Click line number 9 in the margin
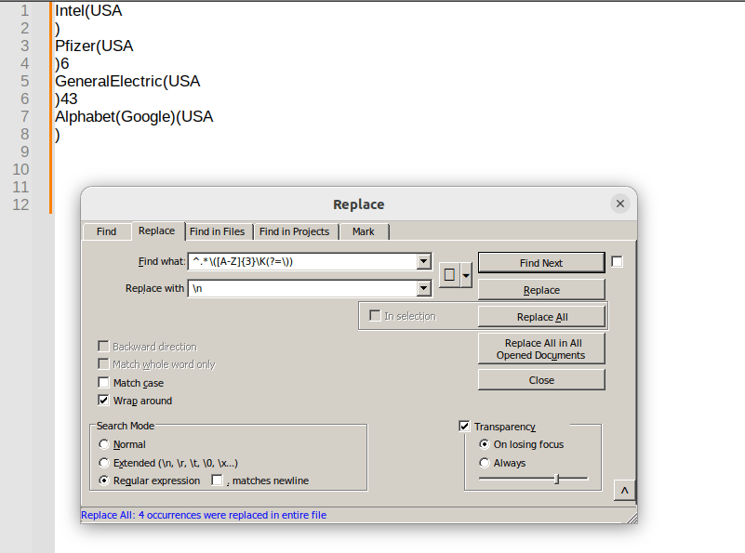745x553 pixels. tap(24, 151)
